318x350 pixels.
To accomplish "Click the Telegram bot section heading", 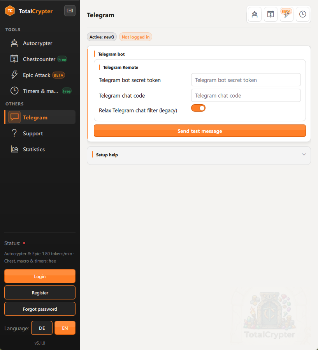I will coord(111,54).
